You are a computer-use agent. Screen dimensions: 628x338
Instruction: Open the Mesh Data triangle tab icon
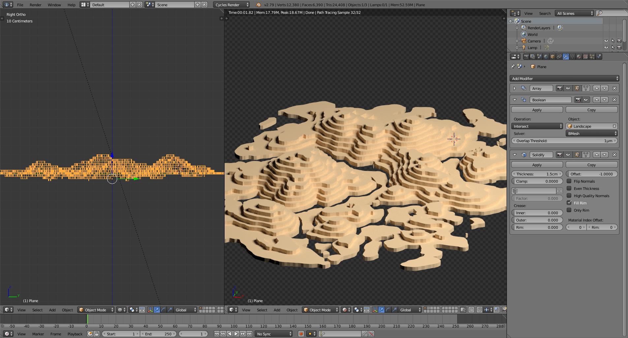pos(572,57)
